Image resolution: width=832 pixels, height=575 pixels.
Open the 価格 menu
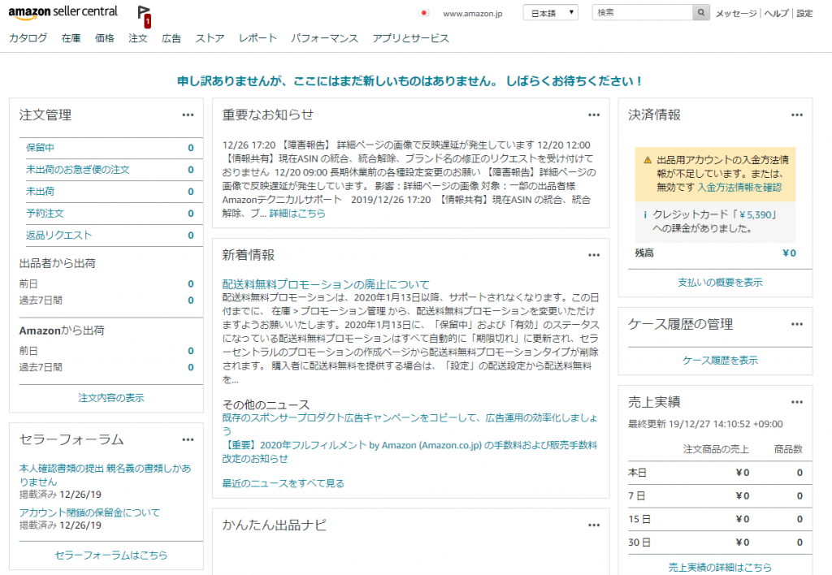click(x=105, y=38)
